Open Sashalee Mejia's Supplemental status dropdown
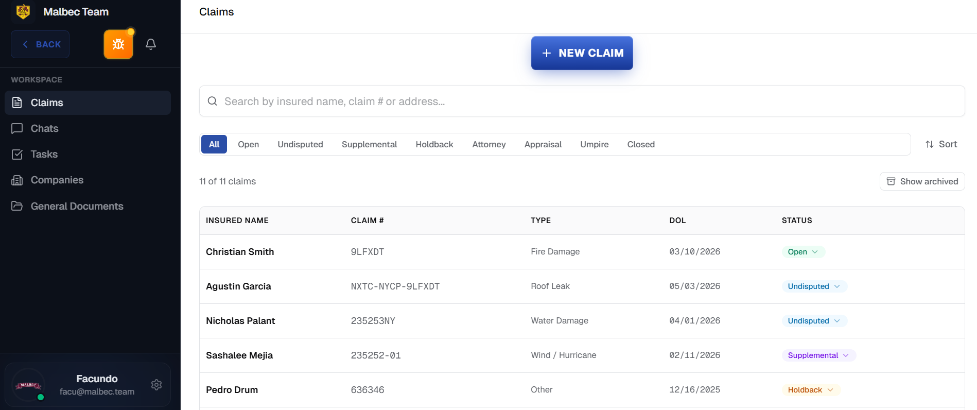 coord(819,355)
